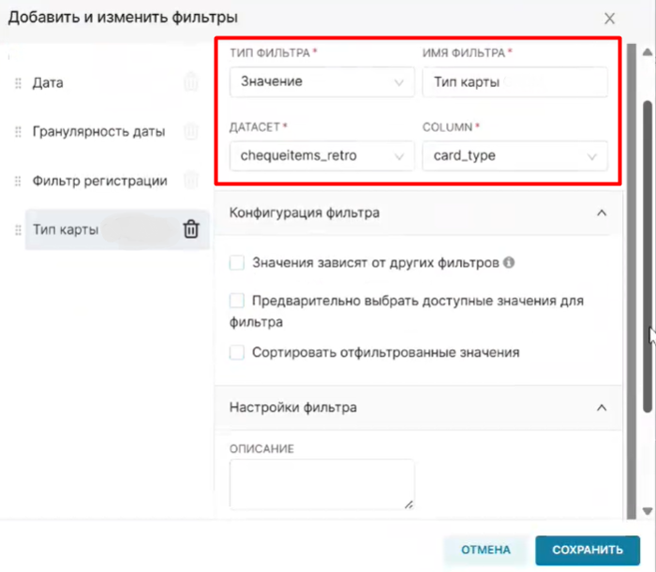Click the Отмена button
656x572 pixels.
[485, 550]
